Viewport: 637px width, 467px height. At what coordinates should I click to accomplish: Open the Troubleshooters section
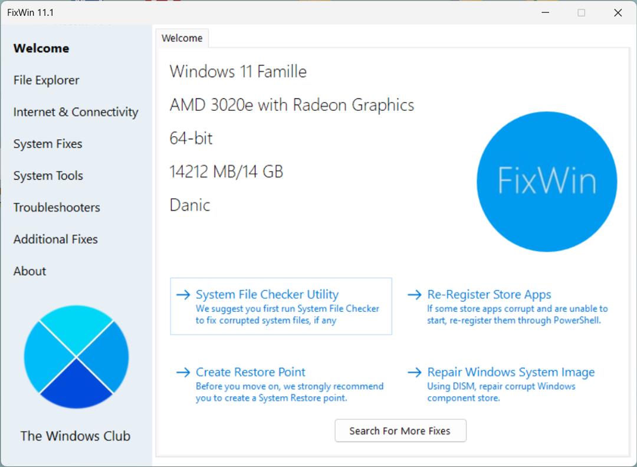click(x=56, y=207)
